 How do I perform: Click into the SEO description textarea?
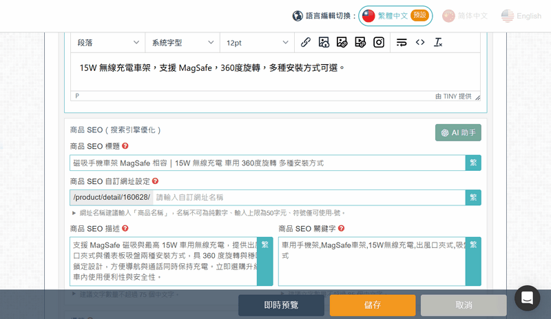click(164, 261)
